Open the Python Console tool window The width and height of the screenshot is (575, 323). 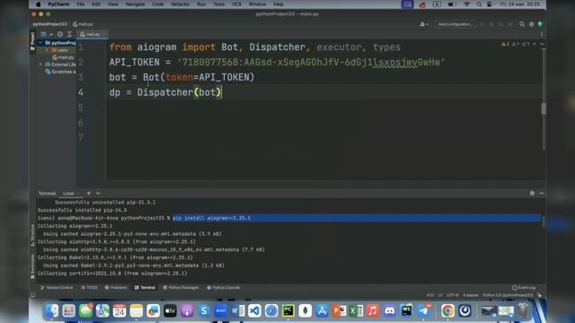pyautogui.click(x=223, y=287)
